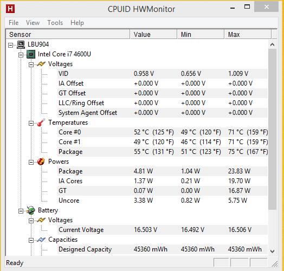284x271 pixels.
Task: Select the GT power row label
Action: (62, 191)
